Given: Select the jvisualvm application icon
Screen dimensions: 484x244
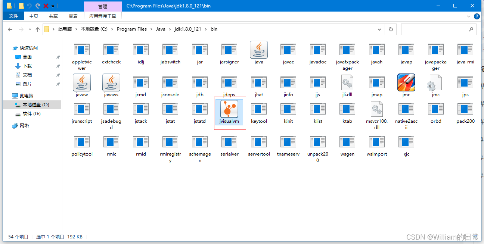Looking at the screenshot, I should tap(229, 109).
